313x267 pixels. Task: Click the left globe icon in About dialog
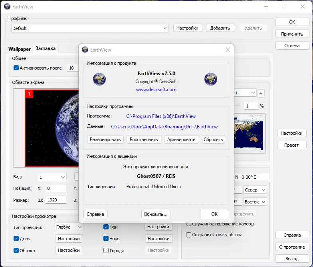99,79
